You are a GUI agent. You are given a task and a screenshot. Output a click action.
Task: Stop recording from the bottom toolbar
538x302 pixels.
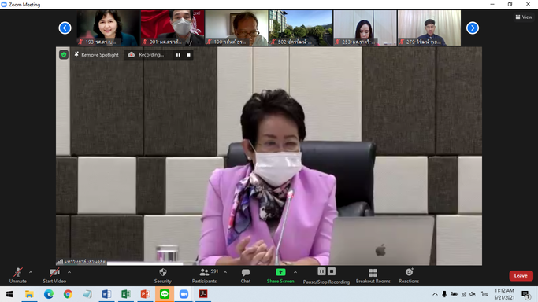[x=332, y=271]
